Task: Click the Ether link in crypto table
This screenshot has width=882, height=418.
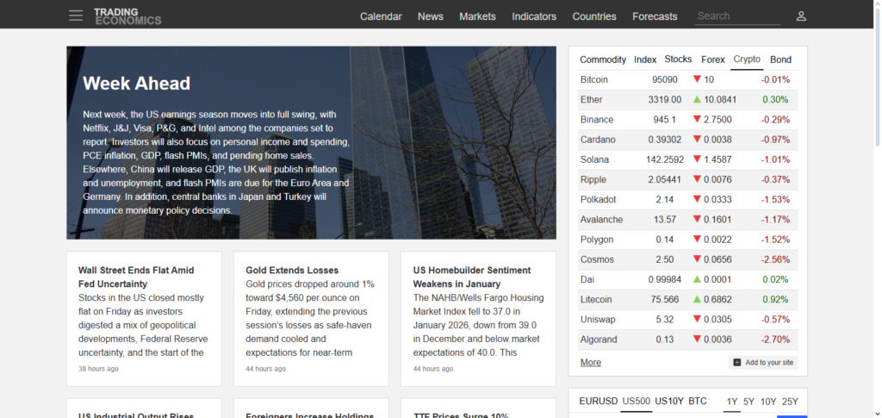Action: (591, 100)
